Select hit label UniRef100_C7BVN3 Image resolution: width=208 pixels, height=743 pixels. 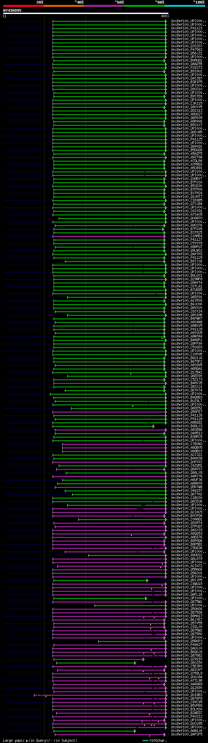point(187,444)
